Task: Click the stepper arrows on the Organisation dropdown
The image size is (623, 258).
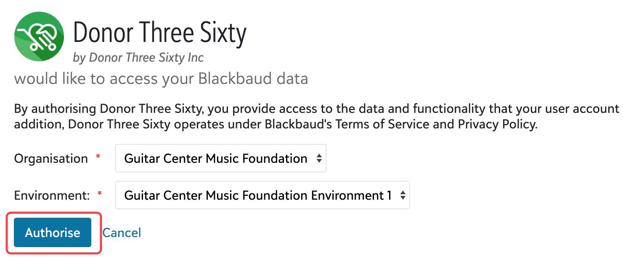Action: [x=319, y=158]
